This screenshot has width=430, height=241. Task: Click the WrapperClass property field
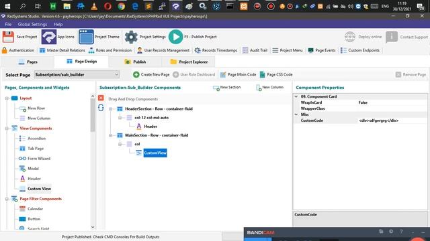tap(392, 108)
